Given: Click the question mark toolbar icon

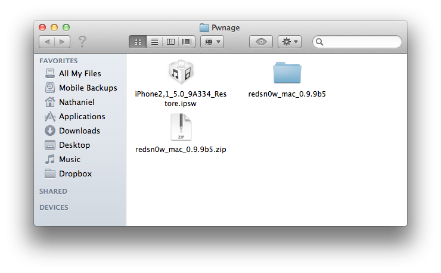Looking at the screenshot, I should (82, 42).
